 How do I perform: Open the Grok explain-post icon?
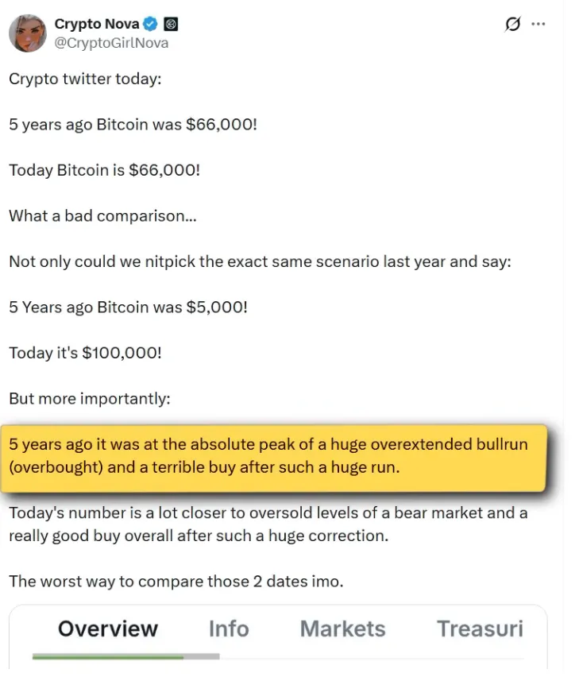click(512, 25)
